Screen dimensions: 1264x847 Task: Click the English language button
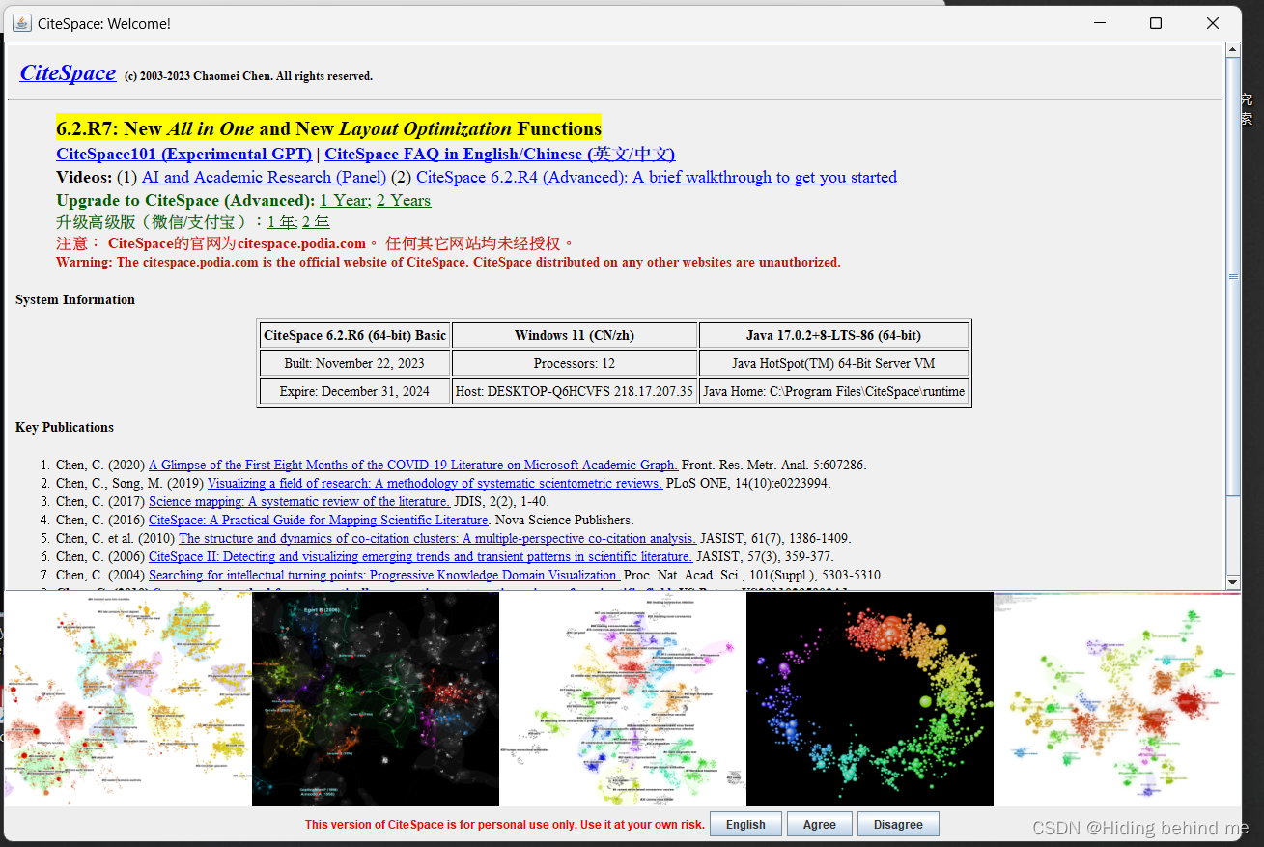tap(745, 825)
